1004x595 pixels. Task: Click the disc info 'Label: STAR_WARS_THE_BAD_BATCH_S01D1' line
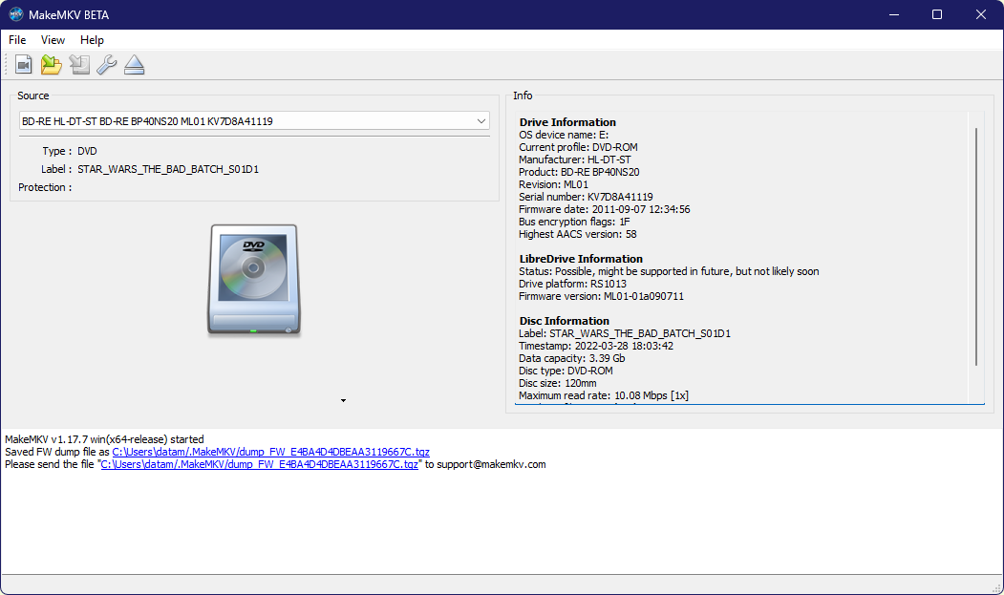point(625,333)
